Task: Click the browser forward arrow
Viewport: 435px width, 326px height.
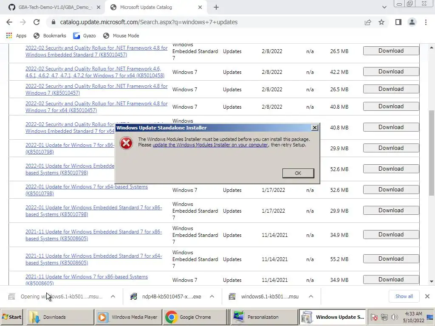Action: point(23,22)
